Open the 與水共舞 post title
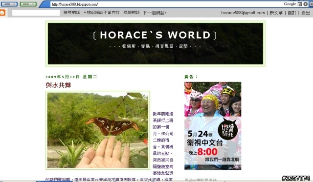313x182 pixels. click(x=58, y=85)
